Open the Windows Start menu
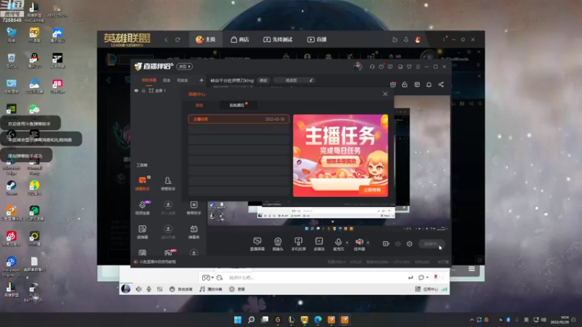The width and height of the screenshot is (582, 327). click(x=238, y=320)
